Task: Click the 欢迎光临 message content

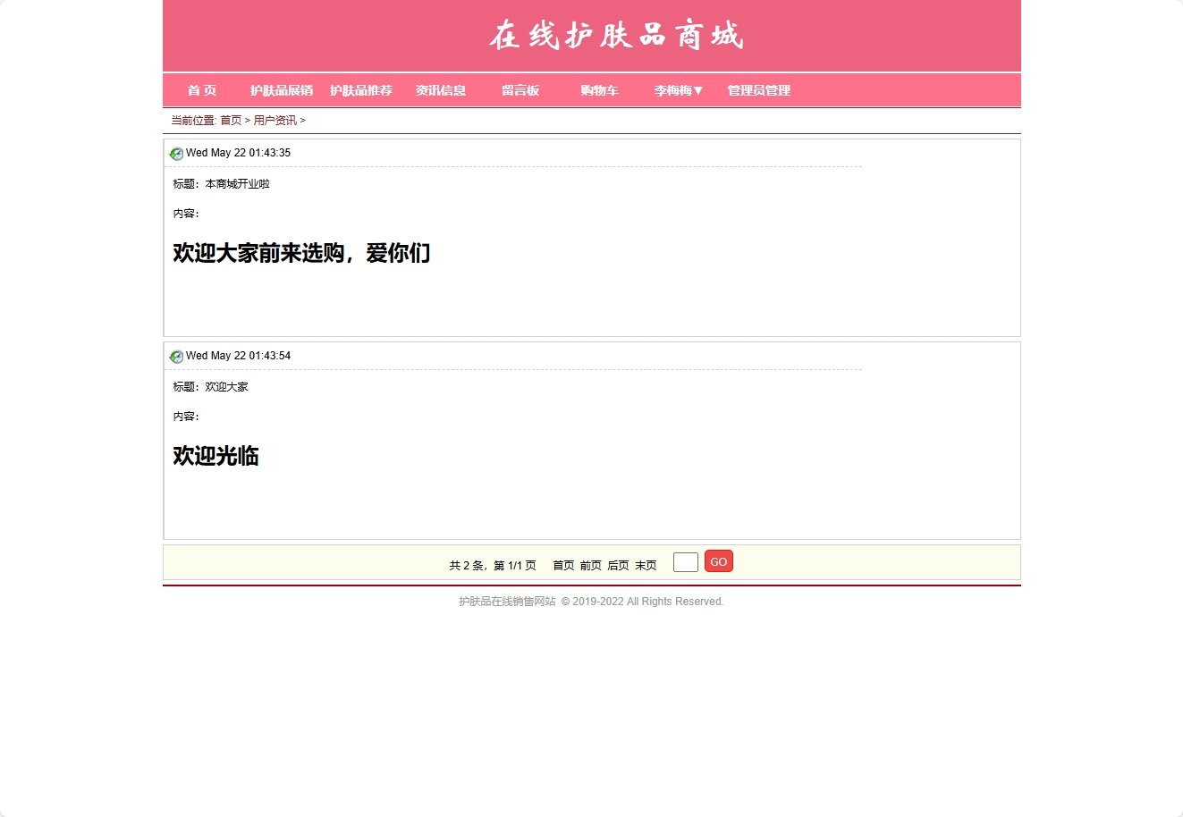Action: click(x=215, y=456)
